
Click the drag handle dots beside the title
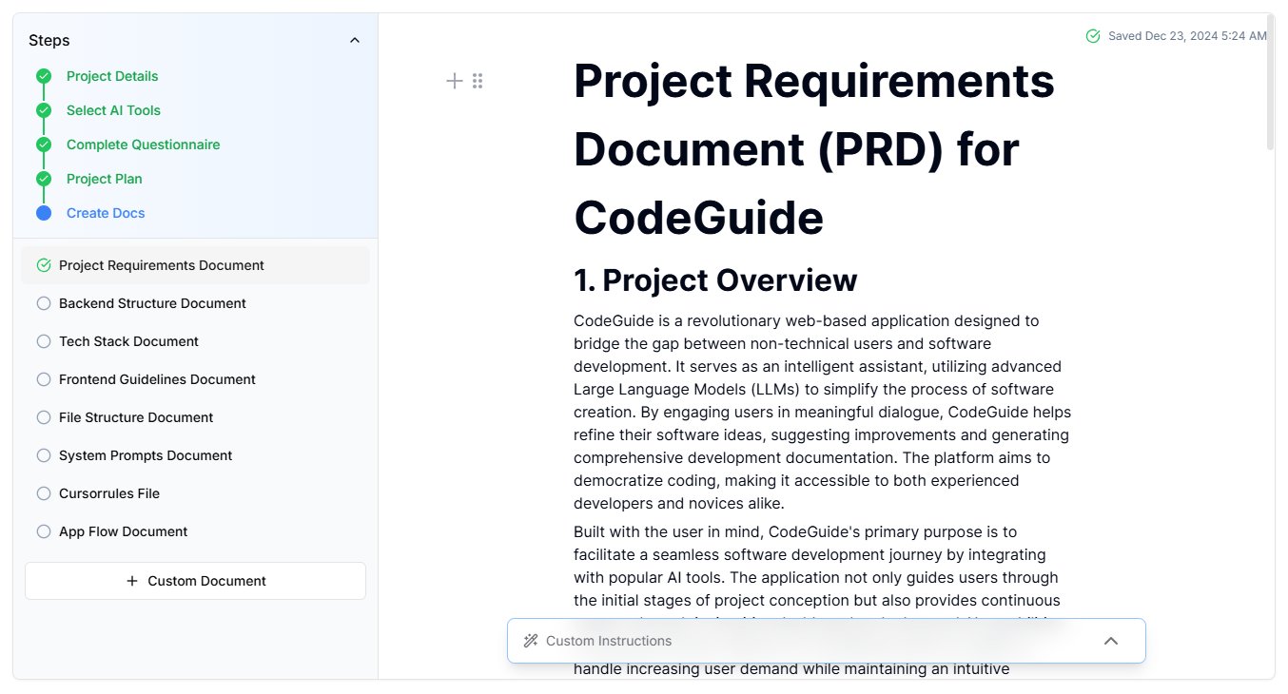tap(478, 81)
